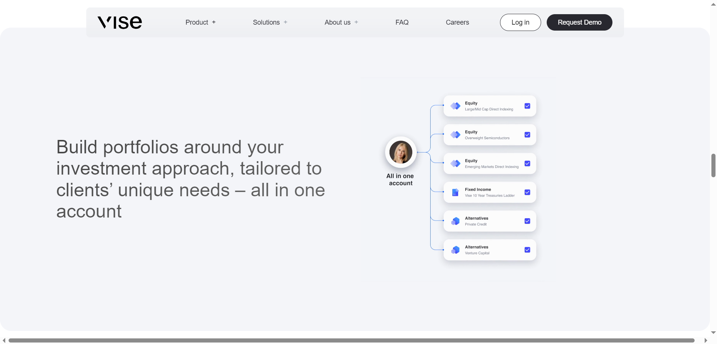Click the Log in button
The height and width of the screenshot is (344, 717).
[520, 22]
